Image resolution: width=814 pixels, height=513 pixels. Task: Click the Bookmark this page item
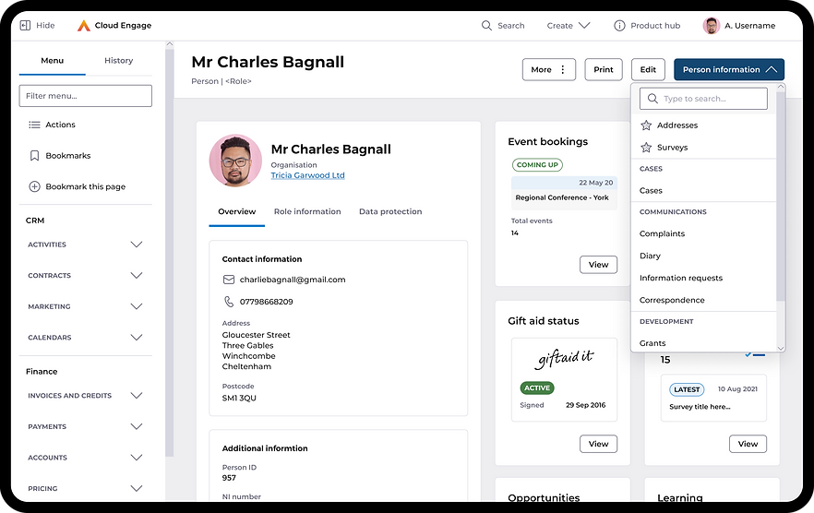tap(78, 186)
